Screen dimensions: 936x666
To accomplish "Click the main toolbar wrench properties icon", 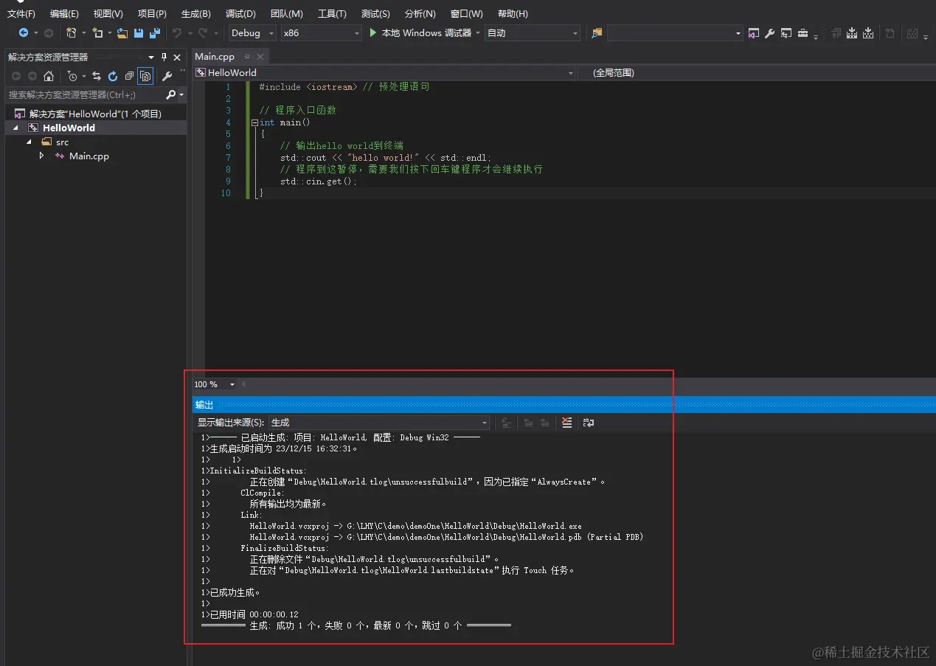I will 769,33.
